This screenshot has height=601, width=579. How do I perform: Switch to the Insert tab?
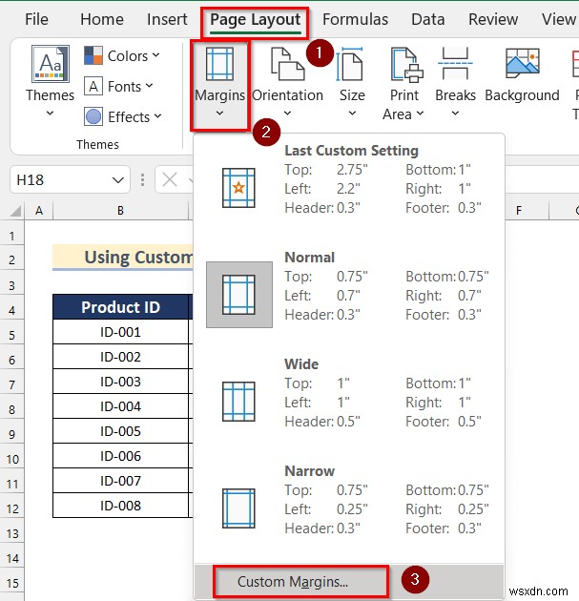pyautogui.click(x=167, y=19)
